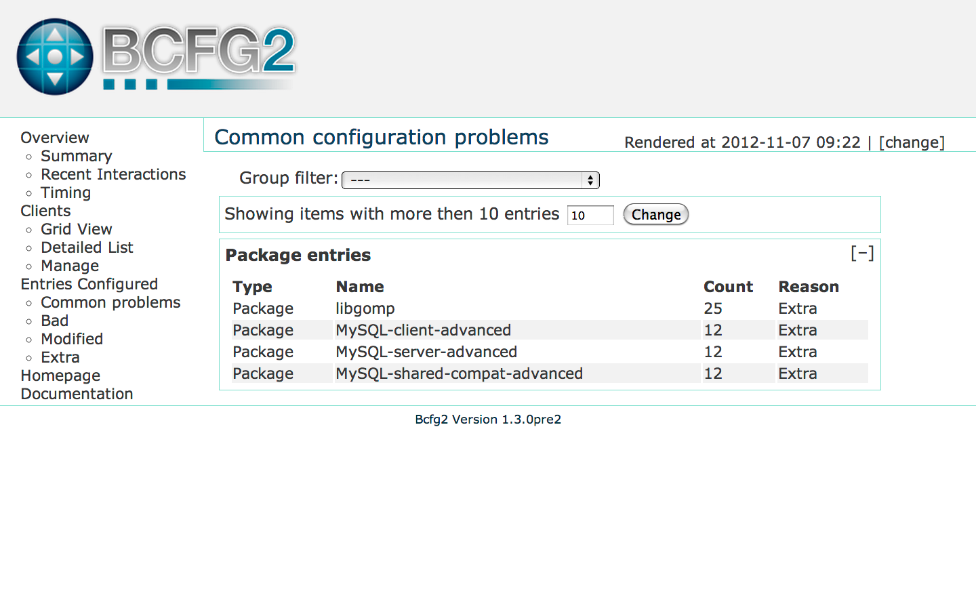Open the Timing page
The image size is (976, 610).
(x=66, y=192)
